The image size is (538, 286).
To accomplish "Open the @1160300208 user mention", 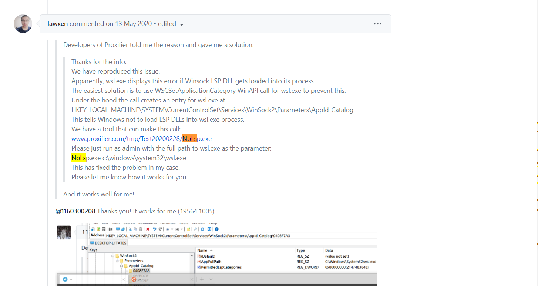I will tap(75, 211).
